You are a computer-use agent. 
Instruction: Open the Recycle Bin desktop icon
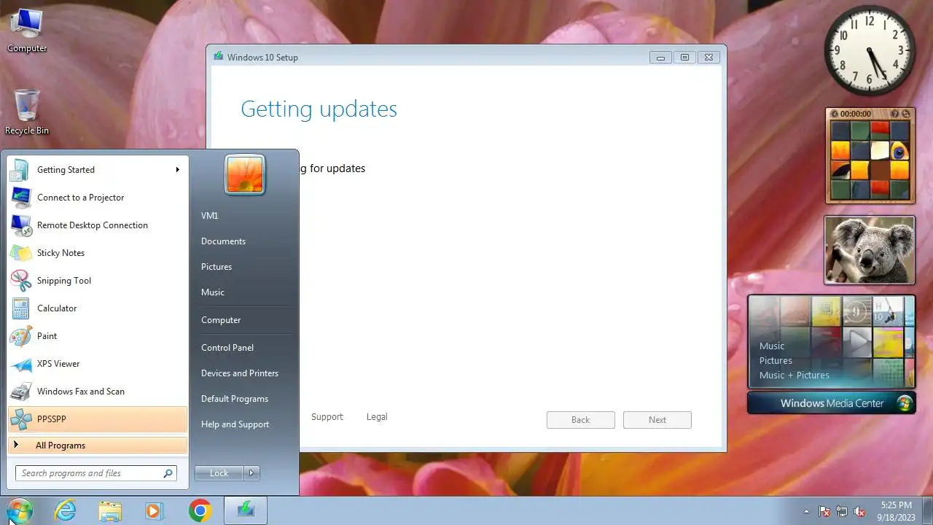[x=26, y=112]
